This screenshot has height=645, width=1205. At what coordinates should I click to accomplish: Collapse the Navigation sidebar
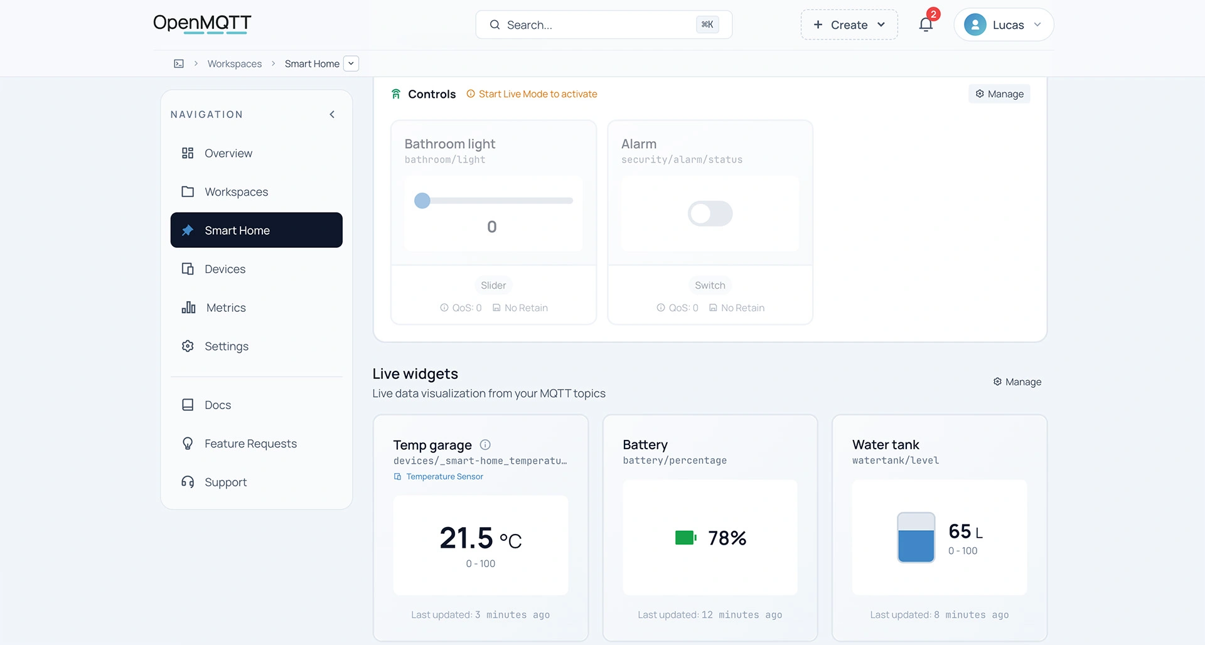[332, 114]
